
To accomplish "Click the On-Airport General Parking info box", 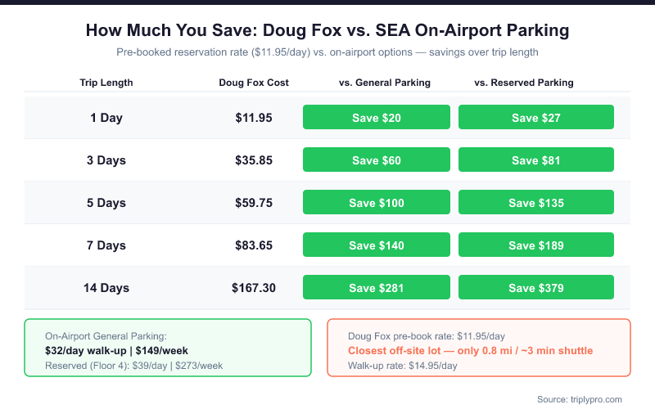I will [x=168, y=348].
